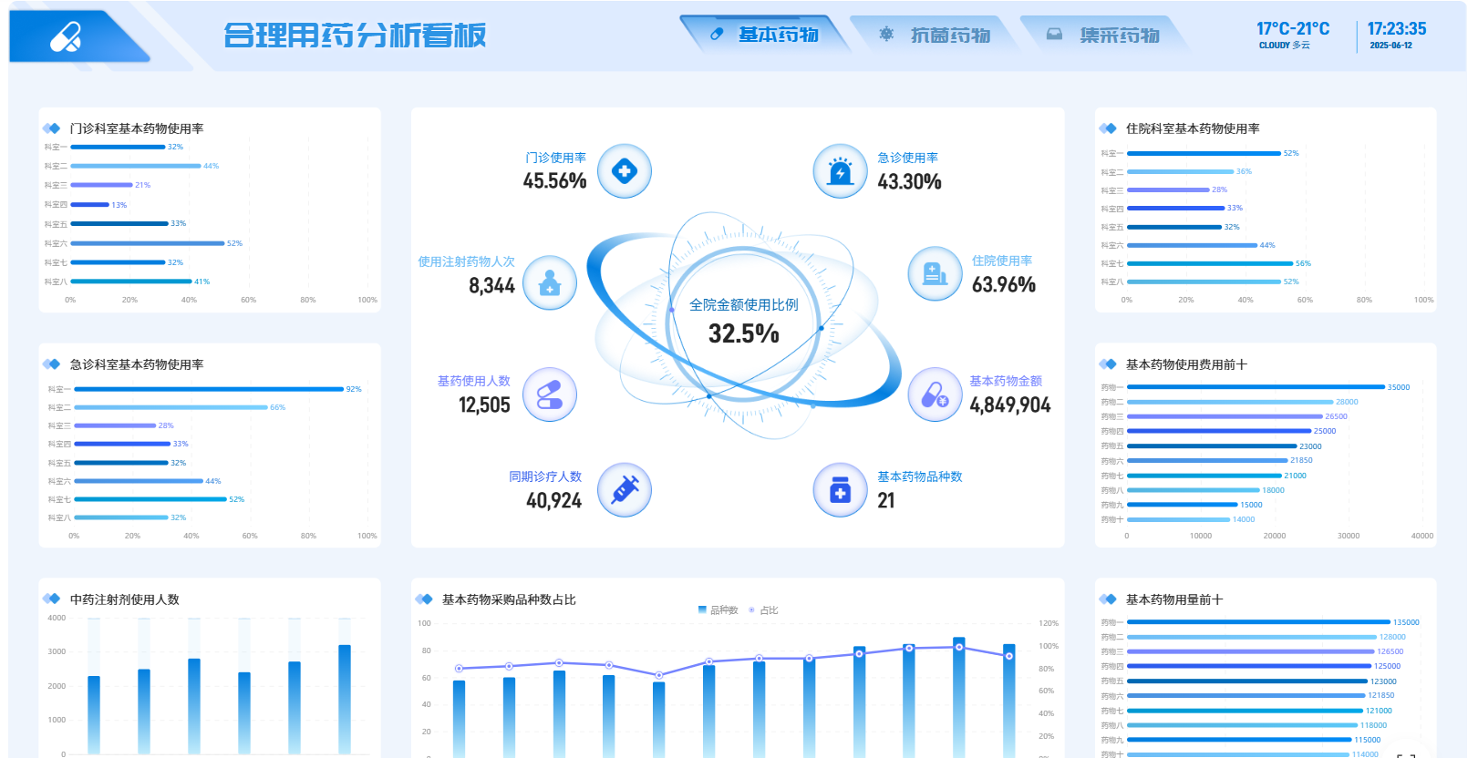Click diamond icon beside 中药注射剂使用人数
Viewport: 1468px width, 758px height.
[51, 599]
